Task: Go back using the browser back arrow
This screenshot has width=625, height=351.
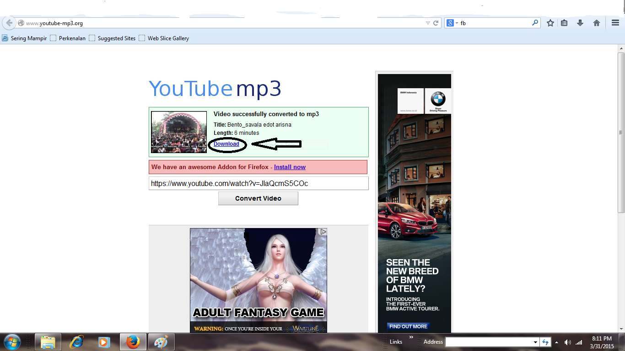Action: click(x=9, y=23)
